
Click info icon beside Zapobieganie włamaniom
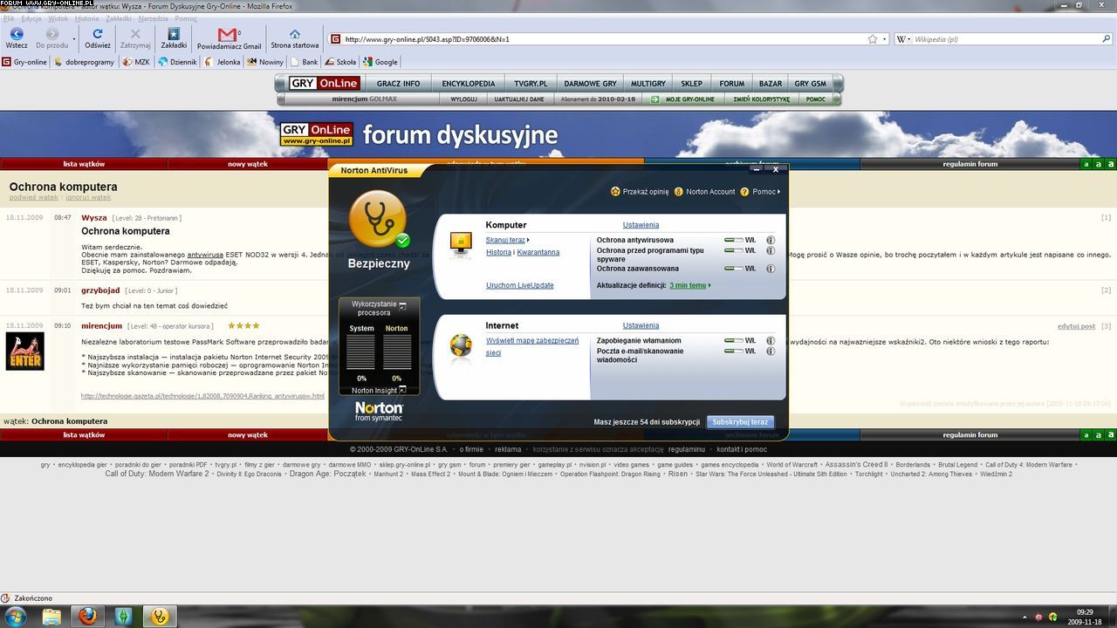[771, 341]
